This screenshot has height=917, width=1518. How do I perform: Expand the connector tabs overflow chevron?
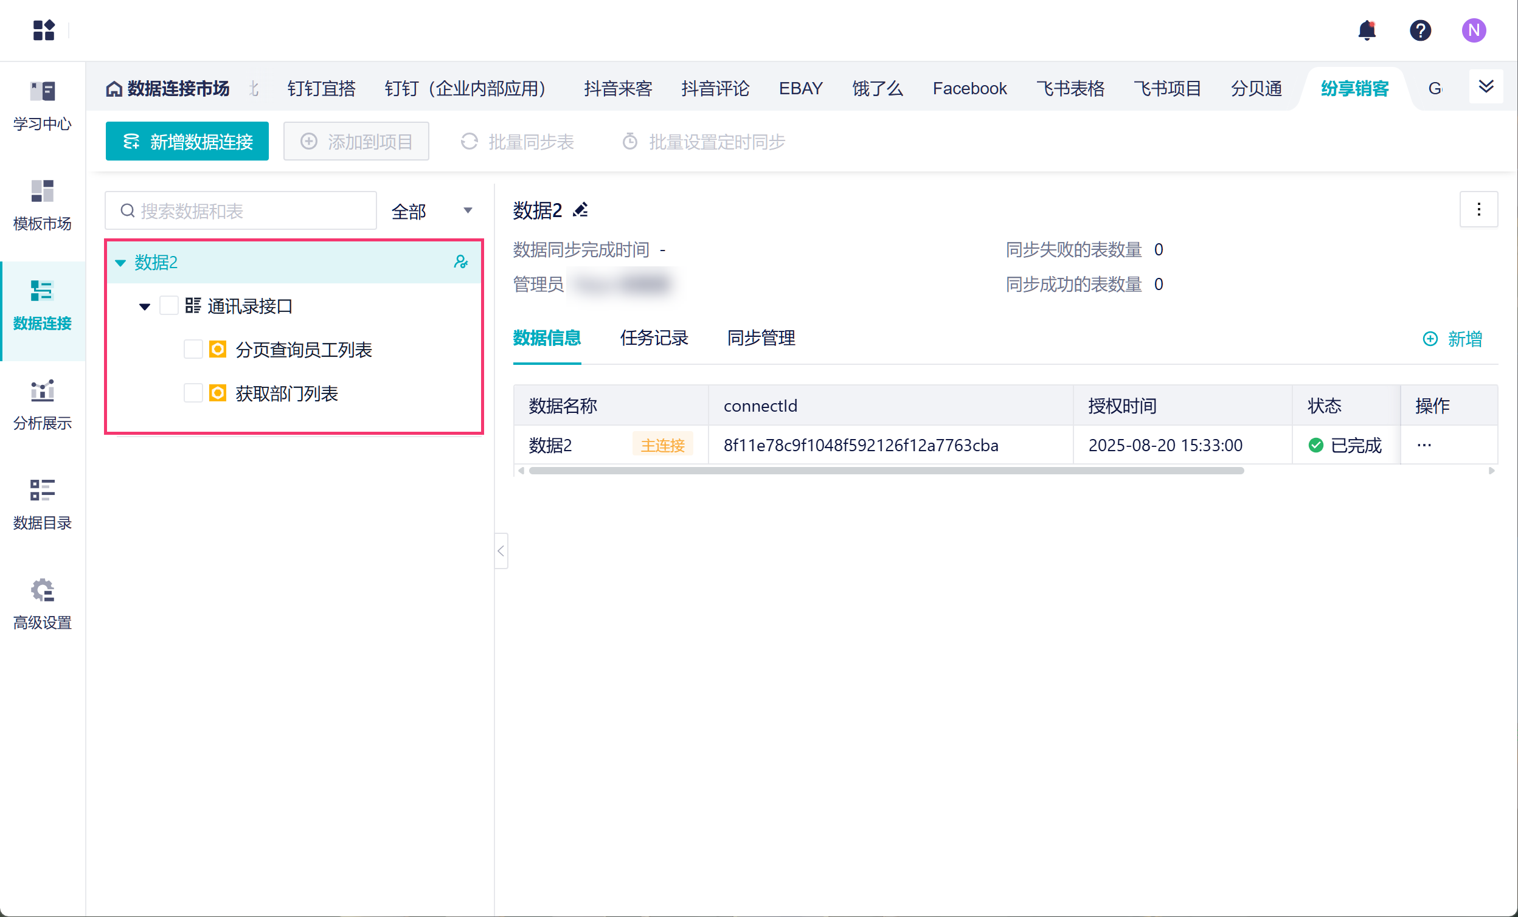(x=1485, y=87)
